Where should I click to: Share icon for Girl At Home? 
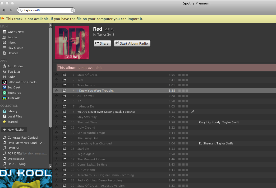(x=64, y=170)
